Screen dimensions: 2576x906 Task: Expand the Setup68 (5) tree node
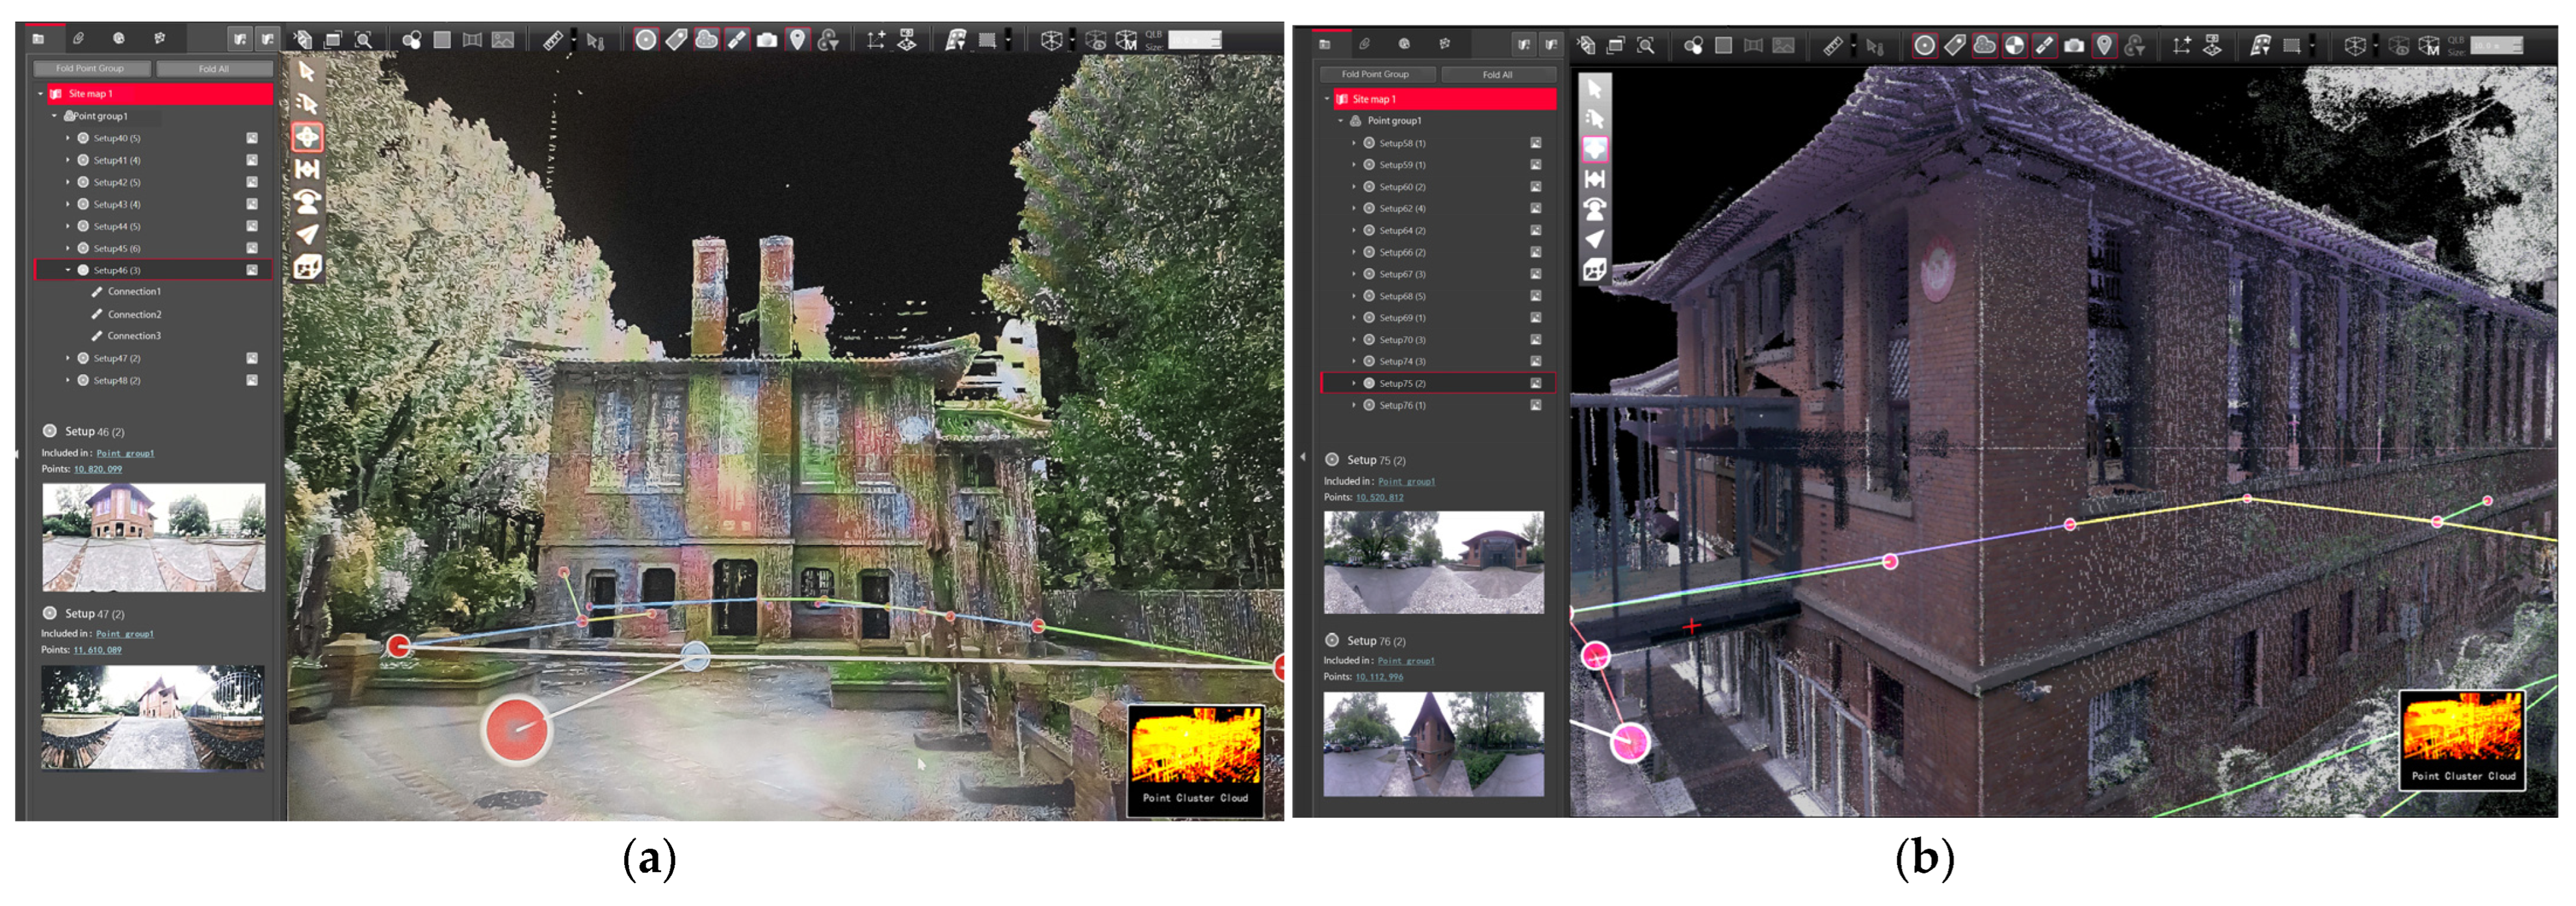[x=1354, y=296]
